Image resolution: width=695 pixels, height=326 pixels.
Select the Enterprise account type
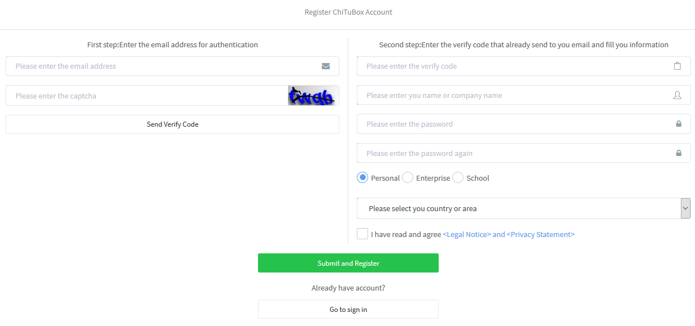408,178
